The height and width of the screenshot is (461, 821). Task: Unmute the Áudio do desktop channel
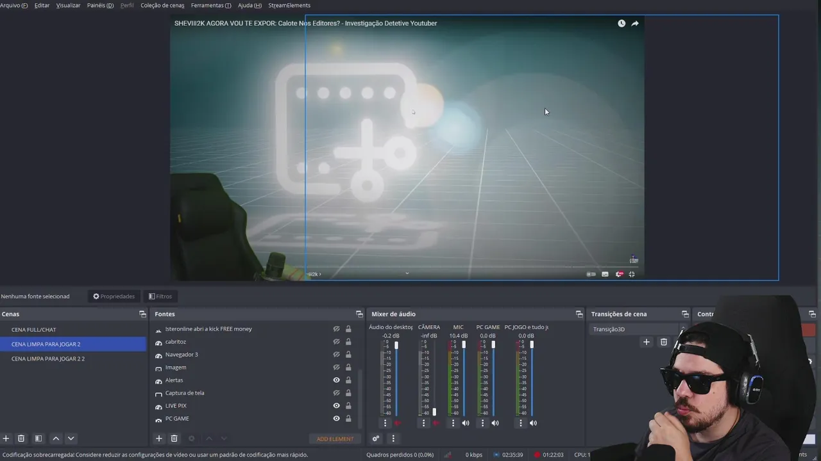click(x=398, y=423)
